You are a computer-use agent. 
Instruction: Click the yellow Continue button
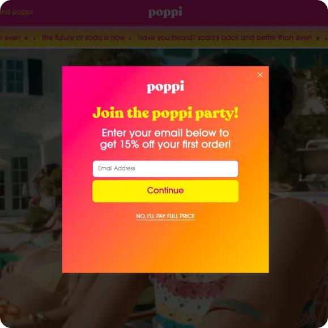[x=165, y=191]
